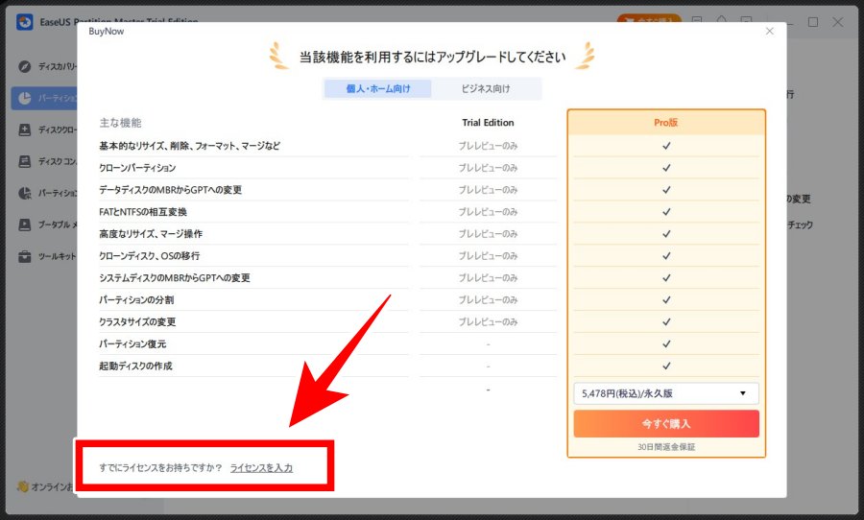Screen dimensions: 864x520
Task: Click the 30日間返金保証 text
Action: [666, 447]
